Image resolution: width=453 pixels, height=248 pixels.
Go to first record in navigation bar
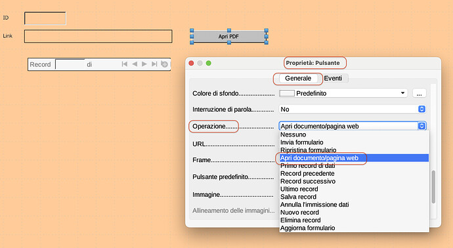tap(125, 64)
